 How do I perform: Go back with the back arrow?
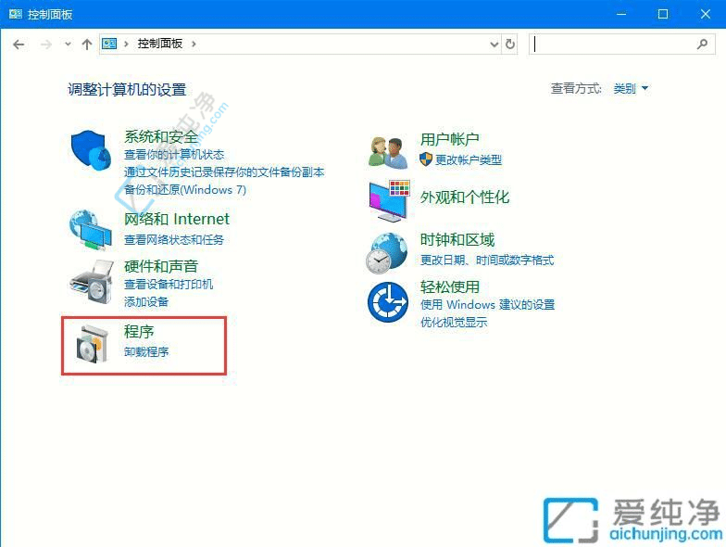(x=19, y=45)
